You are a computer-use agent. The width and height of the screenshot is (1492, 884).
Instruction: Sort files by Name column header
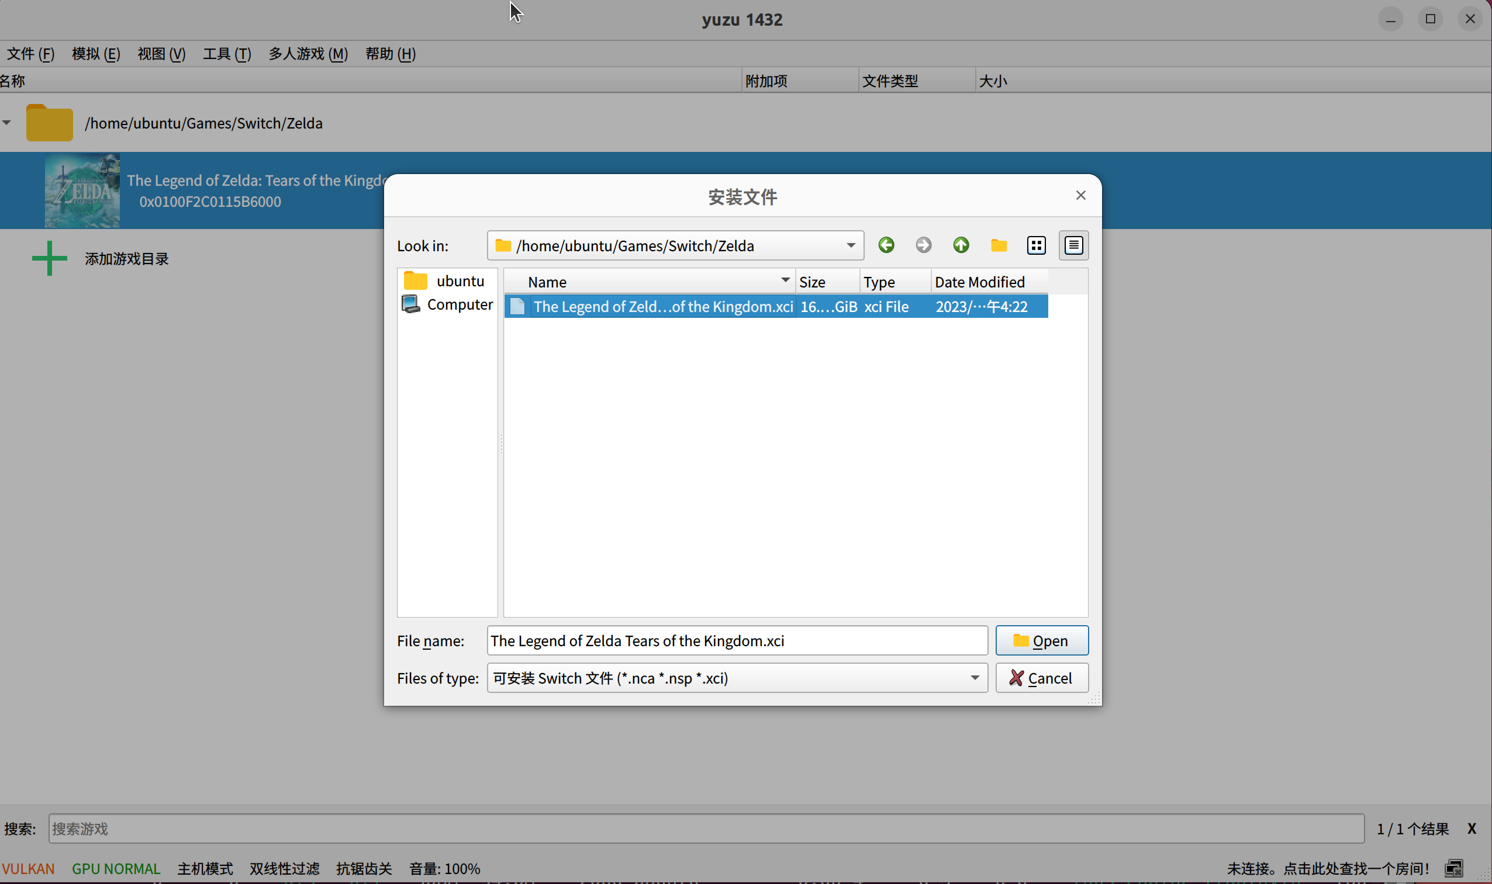coord(650,282)
